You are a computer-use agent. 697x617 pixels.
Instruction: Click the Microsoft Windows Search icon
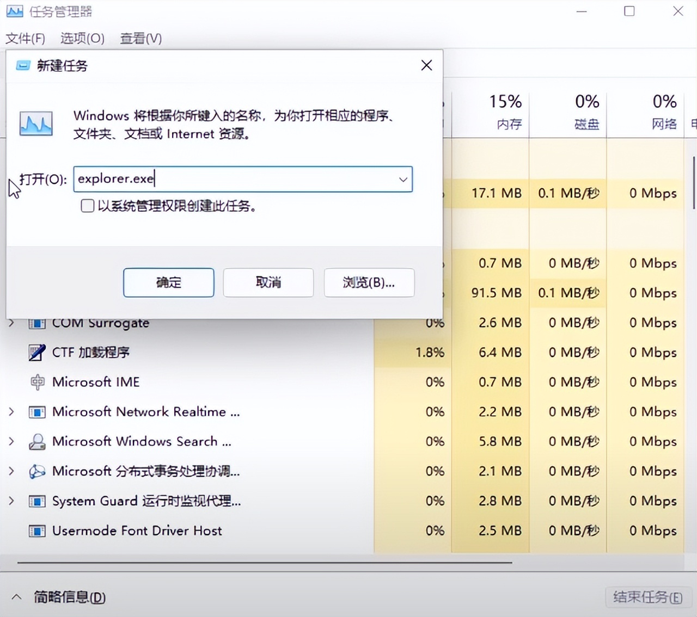click(x=36, y=441)
